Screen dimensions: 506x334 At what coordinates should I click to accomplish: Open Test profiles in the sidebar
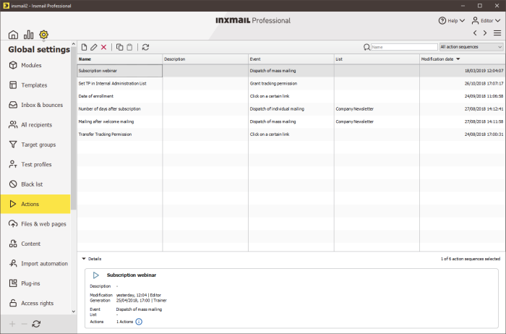coord(35,165)
